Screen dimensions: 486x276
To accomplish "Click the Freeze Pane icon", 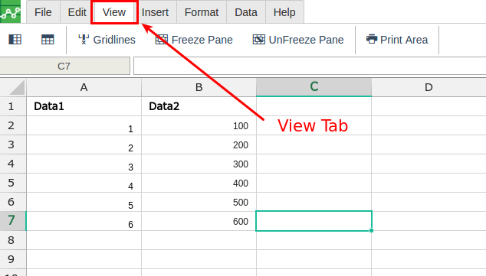I will click(161, 40).
